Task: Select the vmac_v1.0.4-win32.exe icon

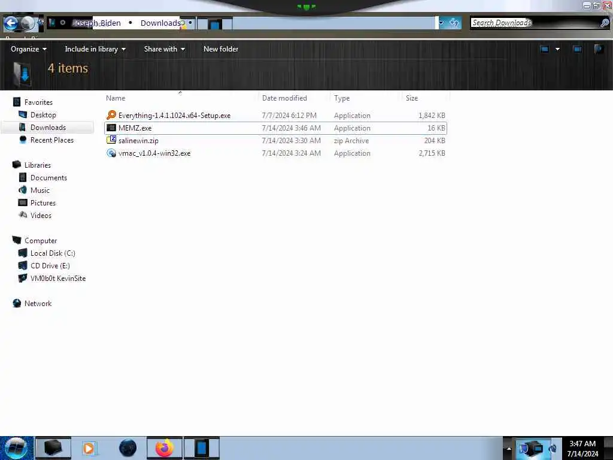Action: point(111,153)
